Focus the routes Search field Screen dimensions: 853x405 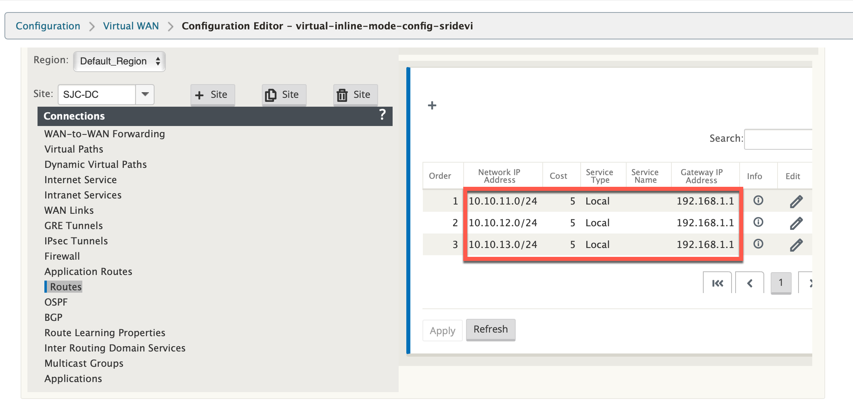click(778, 139)
